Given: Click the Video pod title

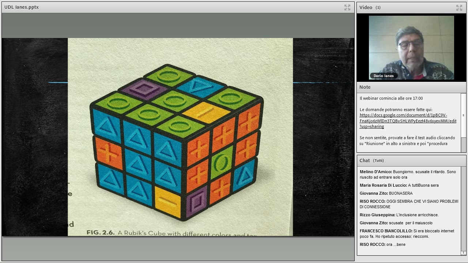Looking at the screenshot, I should point(370,8).
